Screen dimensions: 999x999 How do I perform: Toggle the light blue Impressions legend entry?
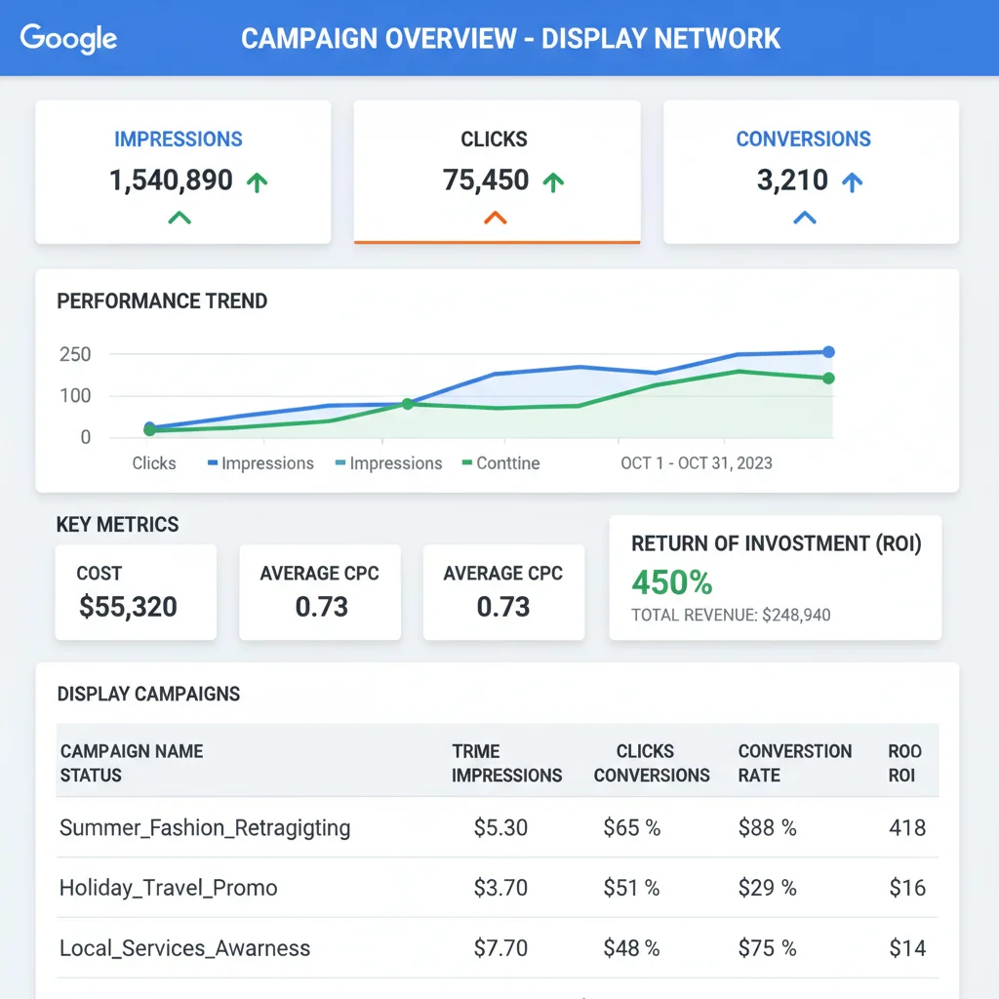point(388,463)
